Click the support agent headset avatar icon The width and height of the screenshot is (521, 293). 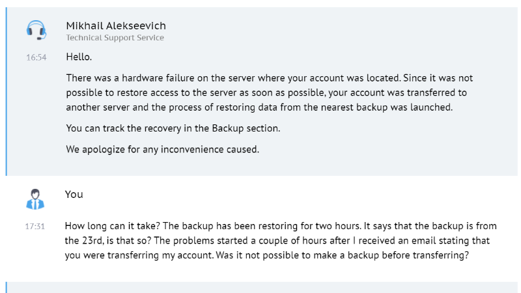tap(36, 31)
